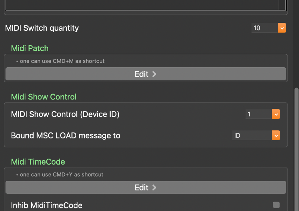This screenshot has width=299, height=211.
Task: Open the MIDI Show Control Device ID dropdown
Action: point(259,114)
